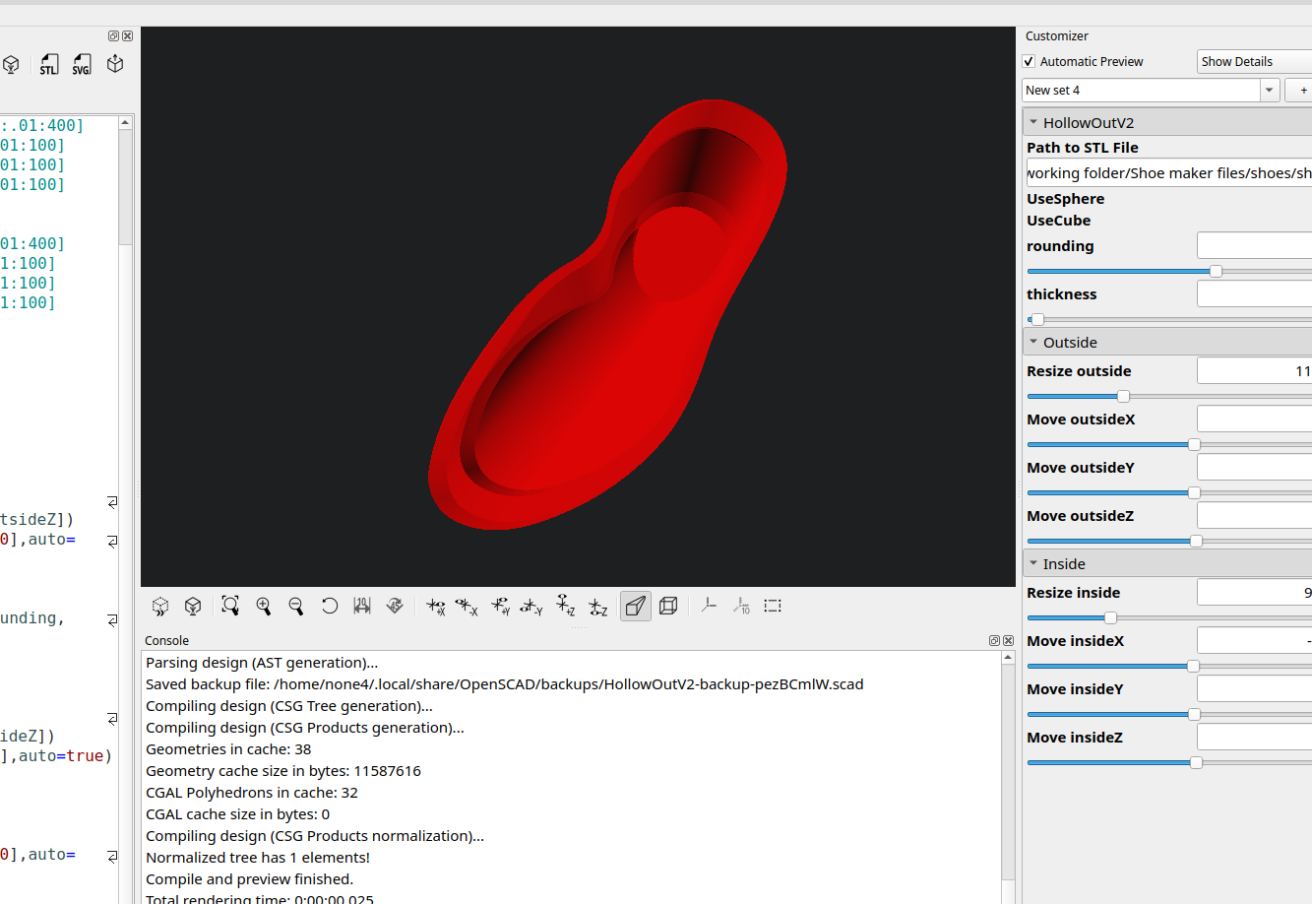This screenshot has height=904, width=1312.
Task: Click the Path to STL File field
Action: point(1168,172)
